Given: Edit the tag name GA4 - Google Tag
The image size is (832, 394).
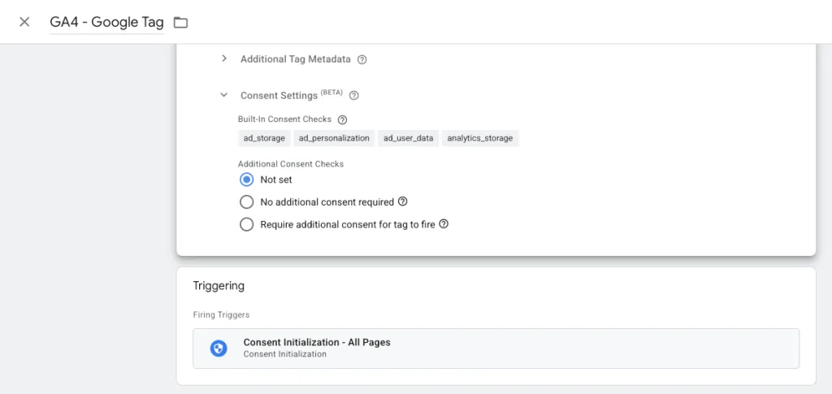Looking at the screenshot, I should (x=106, y=22).
